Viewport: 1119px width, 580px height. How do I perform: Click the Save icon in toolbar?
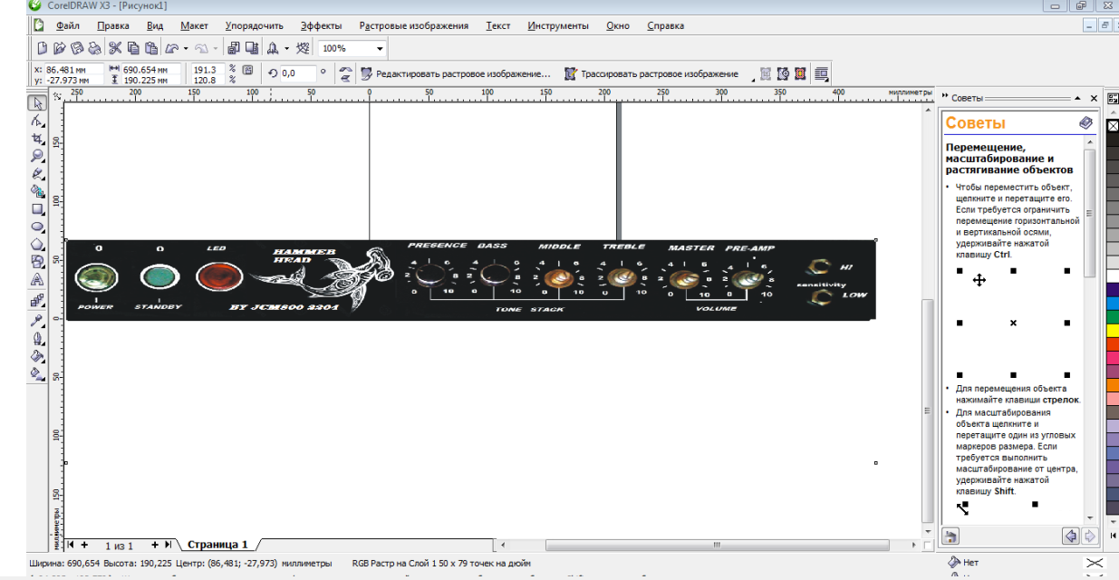(x=76, y=48)
